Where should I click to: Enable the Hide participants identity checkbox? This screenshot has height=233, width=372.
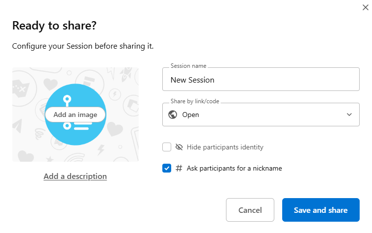click(x=167, y=147)
